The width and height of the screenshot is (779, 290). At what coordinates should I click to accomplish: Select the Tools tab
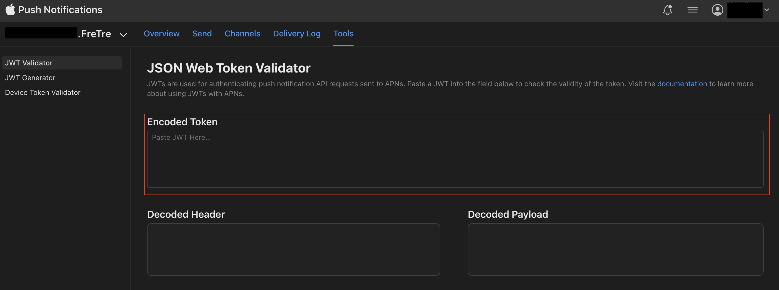[x=343, y=33]
